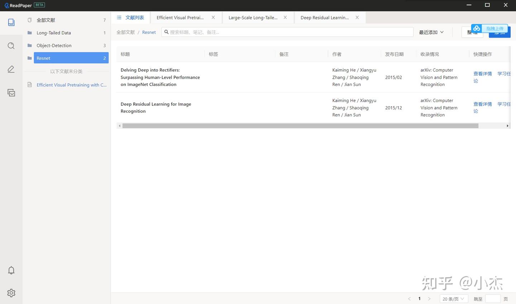The width and height of the screenshot is (516, 304).
Task: Click the magnifier icon in search box
Action: coord(166,32)
